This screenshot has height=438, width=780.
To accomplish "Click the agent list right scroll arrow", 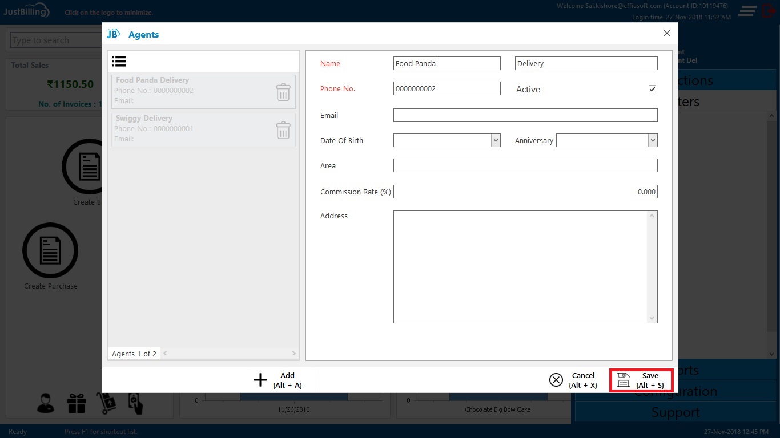I will pos(295,354).
